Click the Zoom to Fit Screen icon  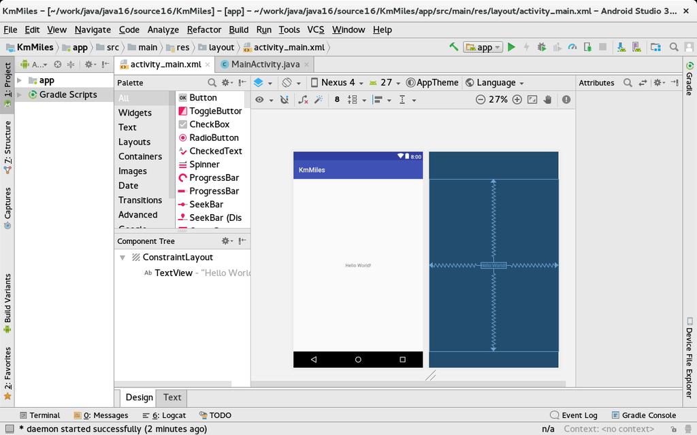532,99
